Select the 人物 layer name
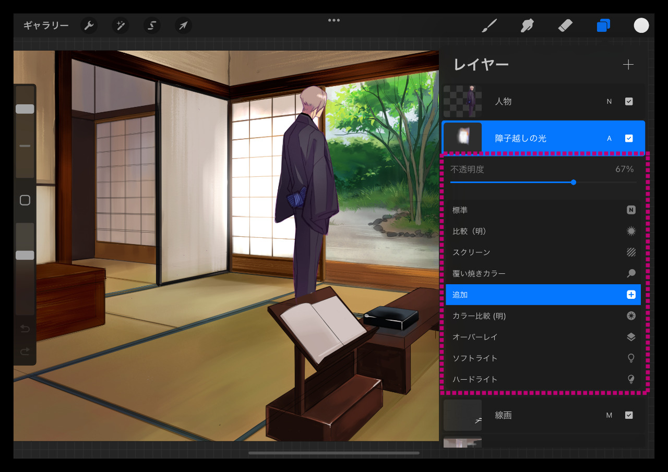Viewport: 668px width, 472px height. (x=503, y=102)
